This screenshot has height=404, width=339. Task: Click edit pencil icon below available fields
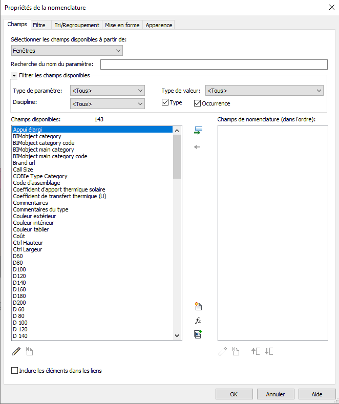click(16, 351)
